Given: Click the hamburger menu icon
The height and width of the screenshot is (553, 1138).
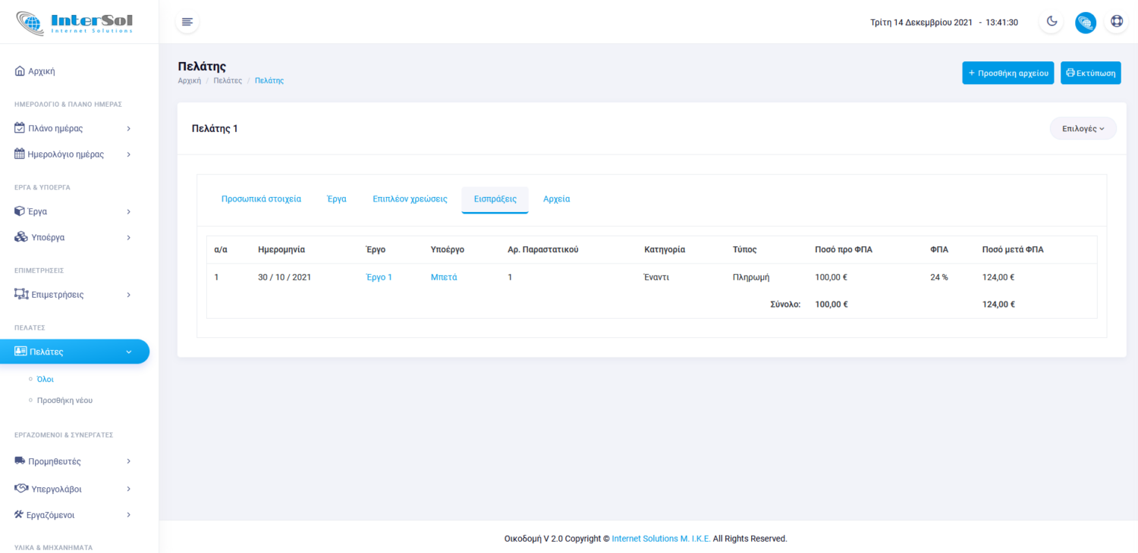Looking at the screenshot, I should [x=187, y=22].
